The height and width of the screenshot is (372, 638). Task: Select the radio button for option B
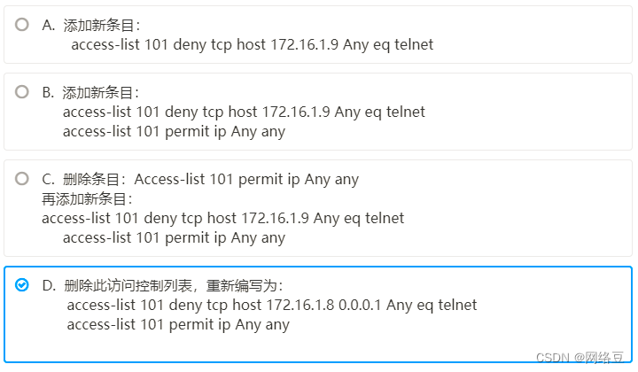(22, 91)
